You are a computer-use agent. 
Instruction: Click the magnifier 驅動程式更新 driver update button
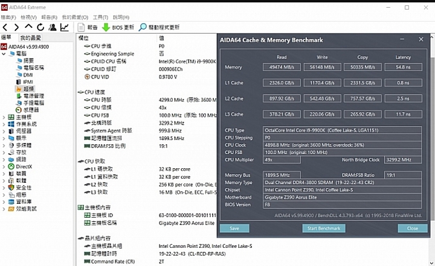pyautogui.click(x=159, y=27)
